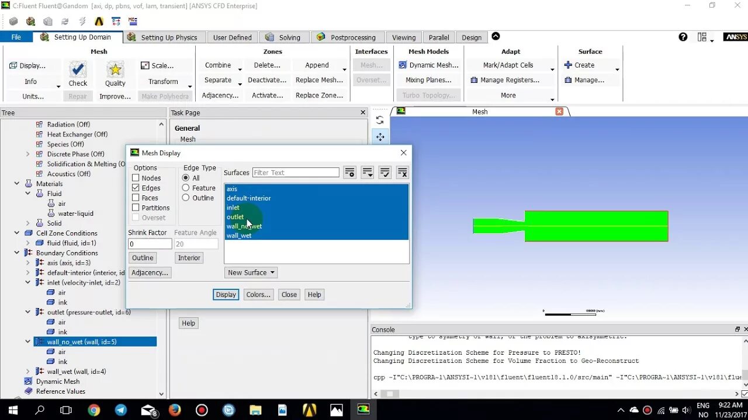Expand wall_wet tree node
Image resolution: width=748 pixels, height=420 pixels.
click(27, 372)
